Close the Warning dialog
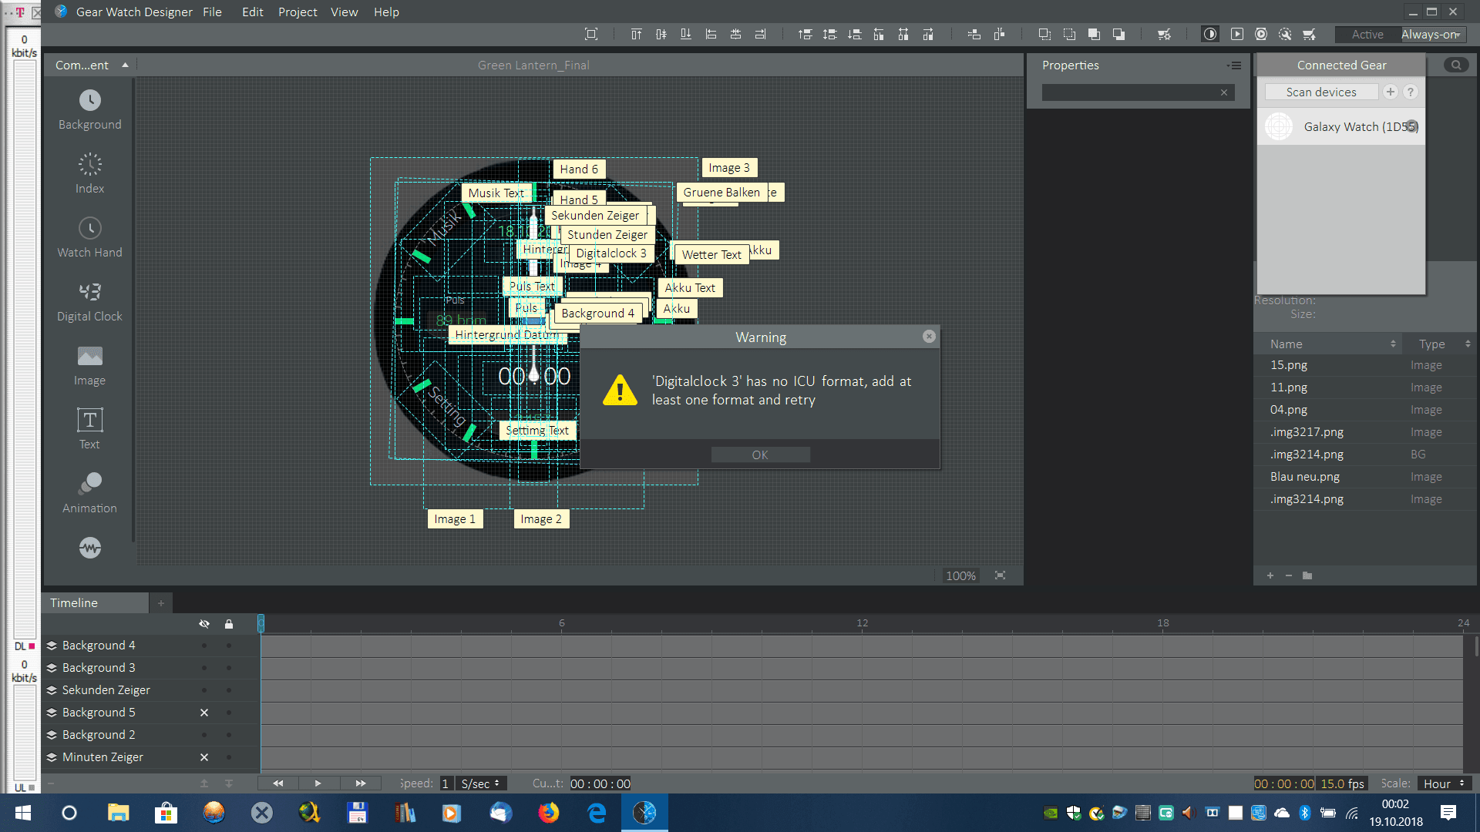 pyautogui.click(x=929, y=337)
